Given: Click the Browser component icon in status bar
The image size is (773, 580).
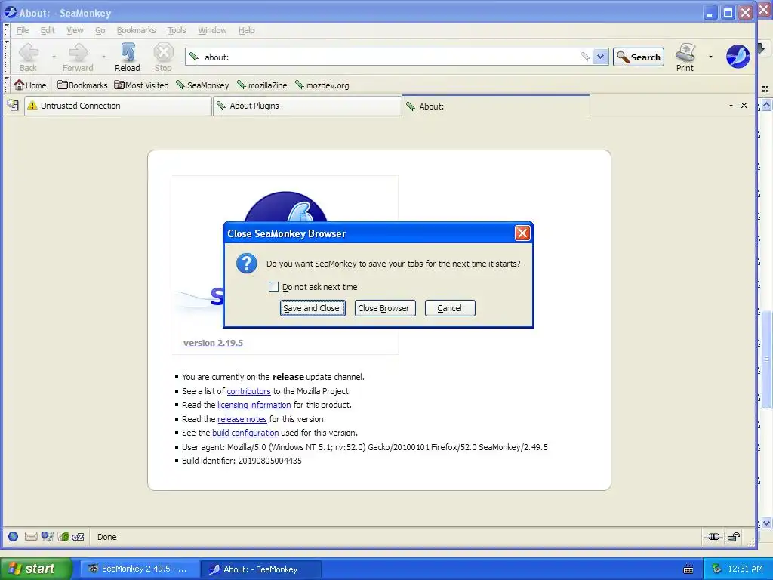Looking at the screenshot, I should [14, 537].
